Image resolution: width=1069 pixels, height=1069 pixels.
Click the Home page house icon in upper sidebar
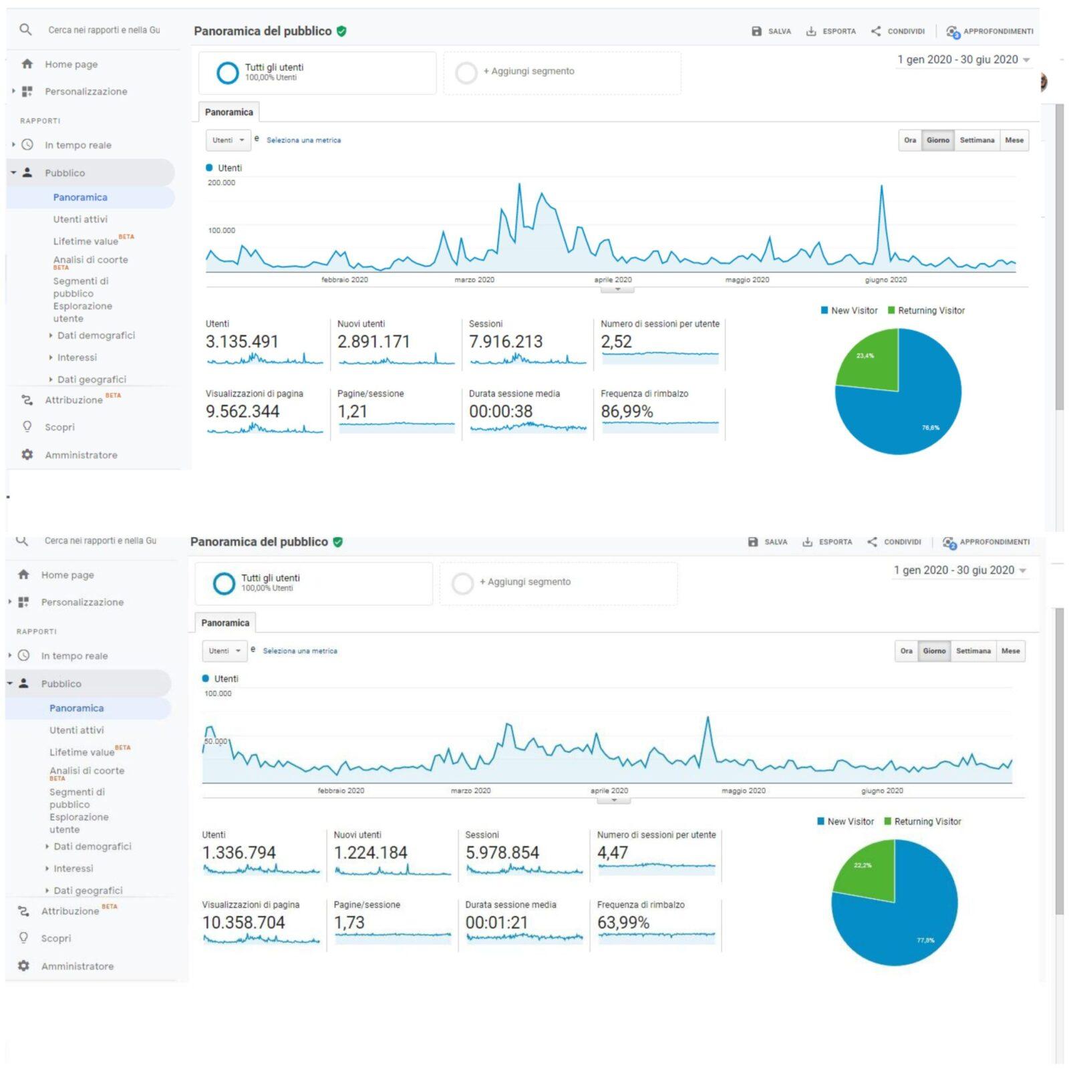point(27,64)
